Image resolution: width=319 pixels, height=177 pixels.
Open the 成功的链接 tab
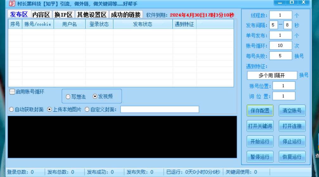click(126, 15)
